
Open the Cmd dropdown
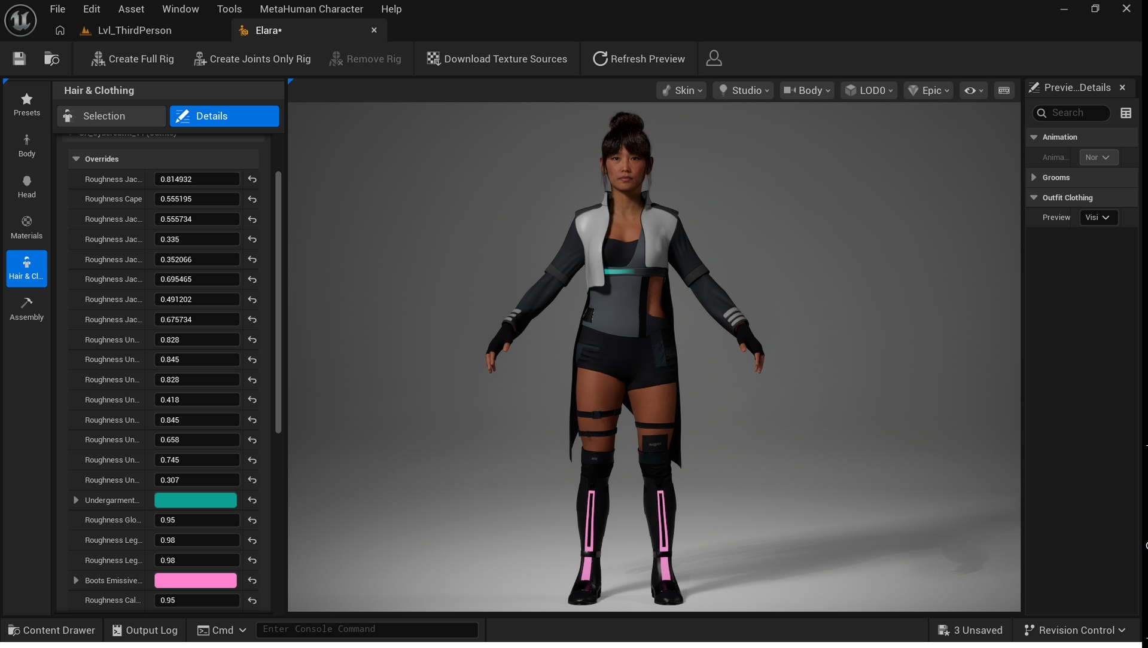[221, 630]
